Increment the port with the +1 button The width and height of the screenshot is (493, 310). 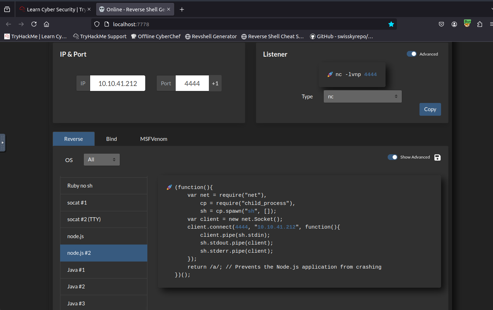coord(215,84)
